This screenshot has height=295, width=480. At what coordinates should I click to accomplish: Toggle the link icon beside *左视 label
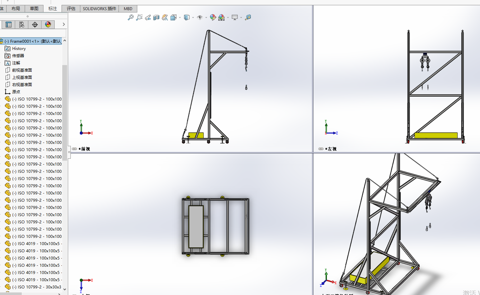(x=321, y=149)
